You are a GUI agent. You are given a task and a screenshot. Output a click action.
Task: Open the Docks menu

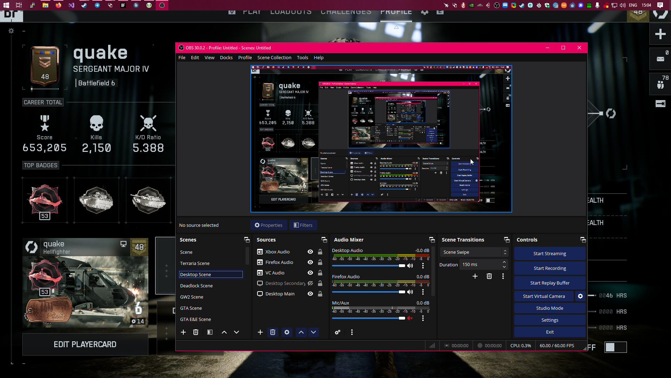click(226, 57)
